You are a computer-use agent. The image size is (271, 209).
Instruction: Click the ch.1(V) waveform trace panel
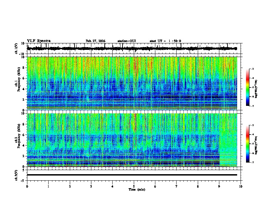coord(134,48)
